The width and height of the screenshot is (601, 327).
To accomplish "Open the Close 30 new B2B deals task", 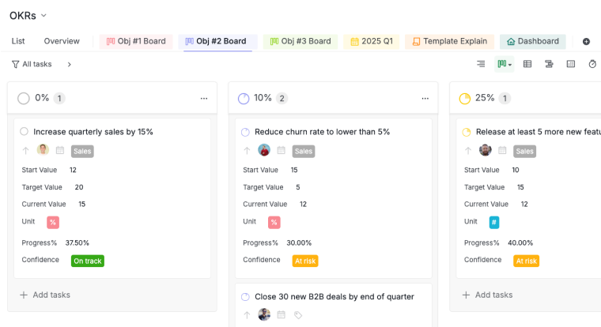I will [x=335, y=297].
